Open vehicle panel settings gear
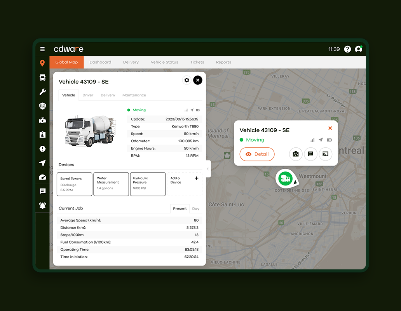This screenshot has height=311, width=401. pos(187,80)
